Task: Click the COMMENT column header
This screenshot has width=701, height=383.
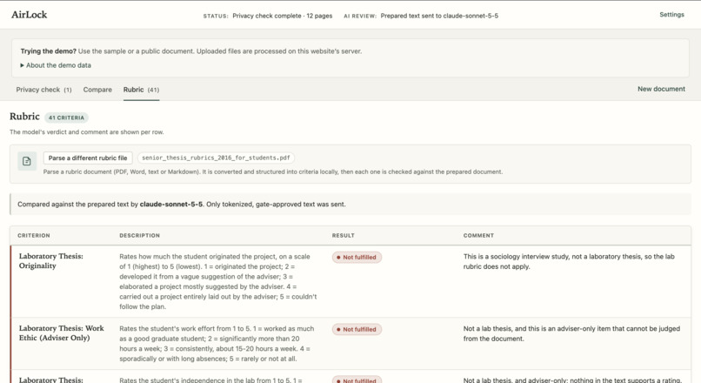Action: (479, 235)
